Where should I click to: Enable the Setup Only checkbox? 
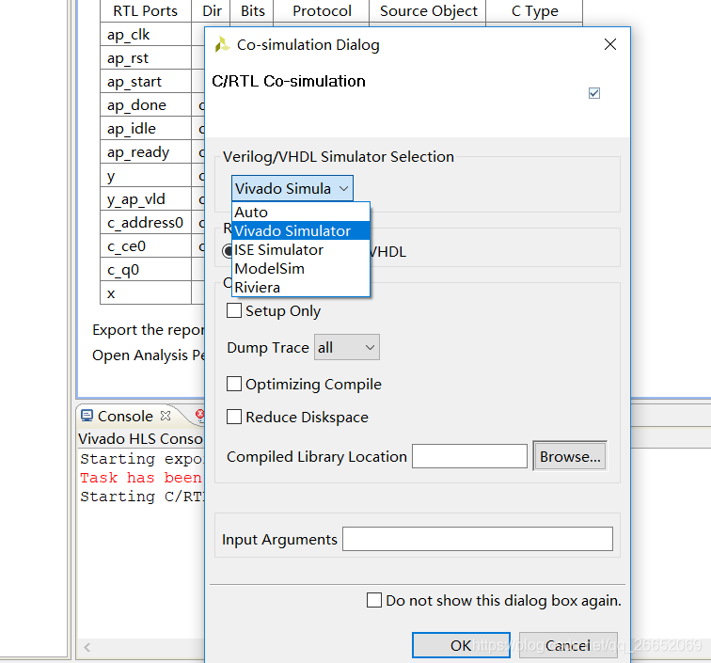pos(234,310)
